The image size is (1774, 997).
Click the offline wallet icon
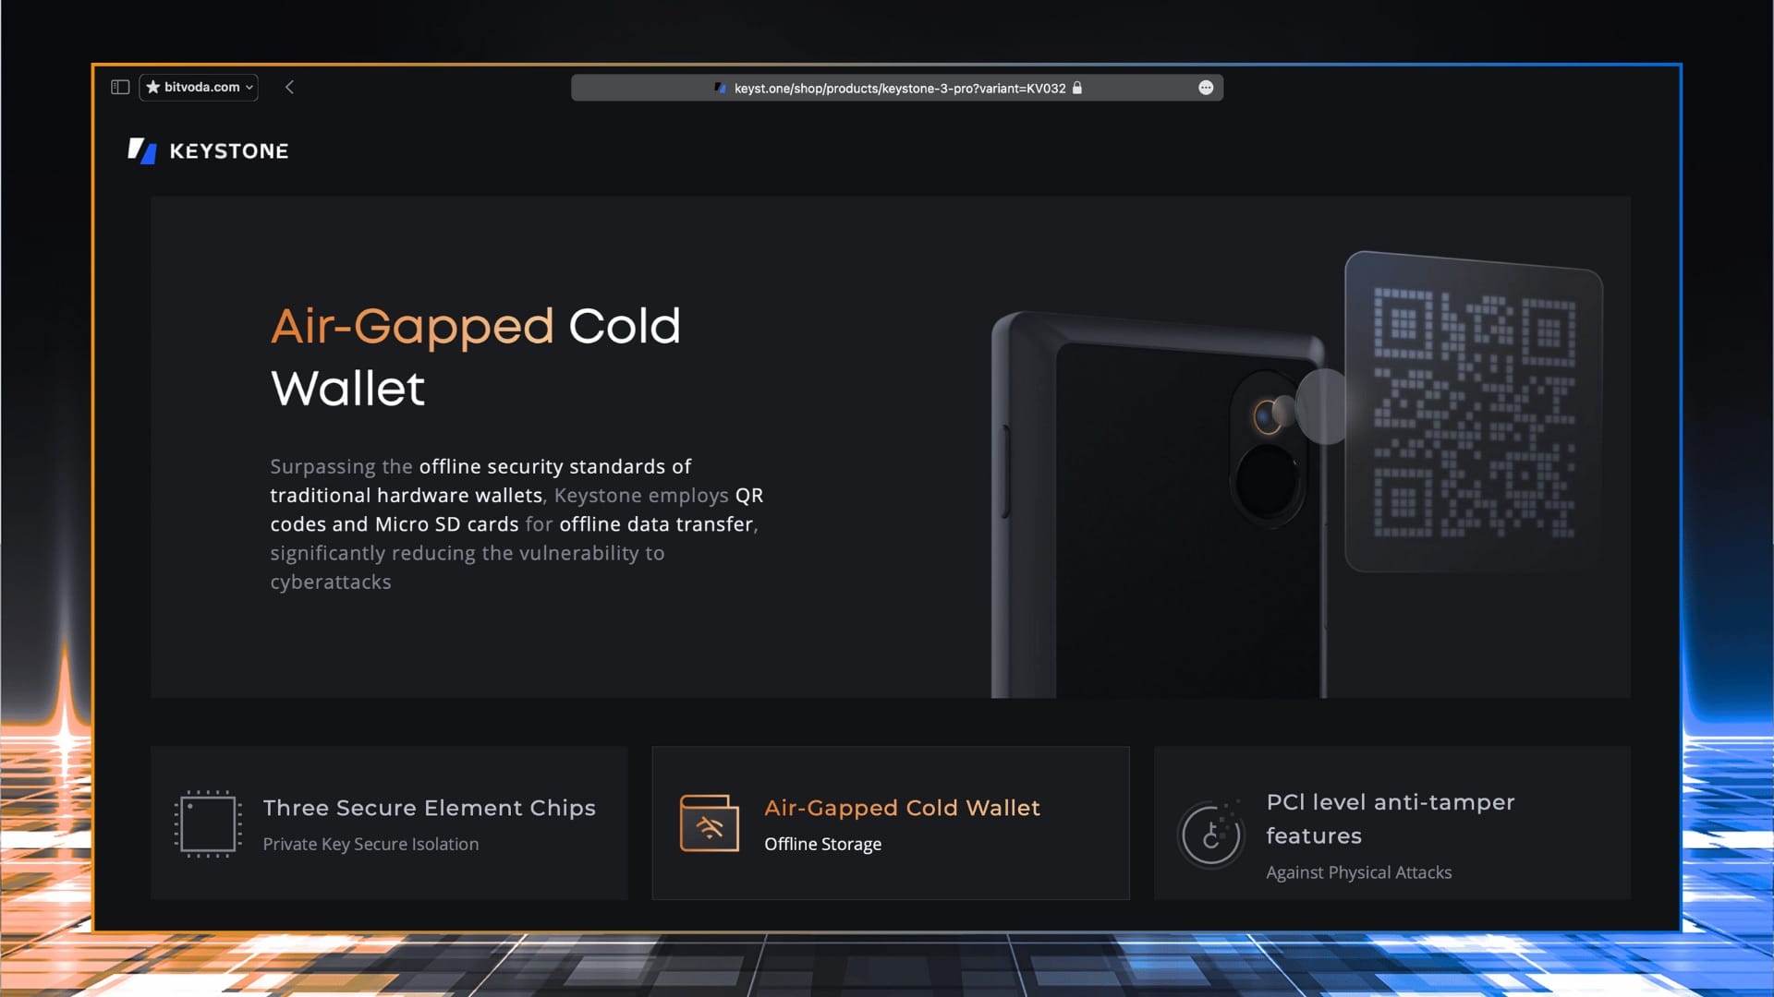710,823
